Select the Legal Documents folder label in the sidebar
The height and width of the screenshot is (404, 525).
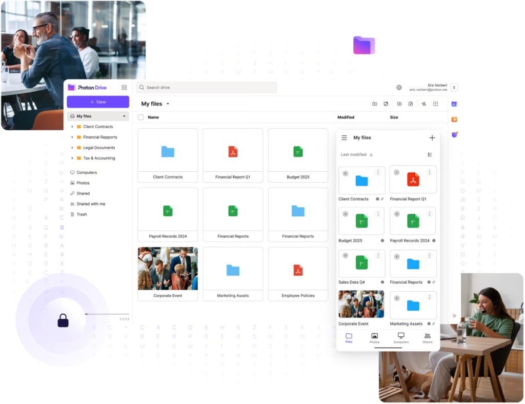99,148
